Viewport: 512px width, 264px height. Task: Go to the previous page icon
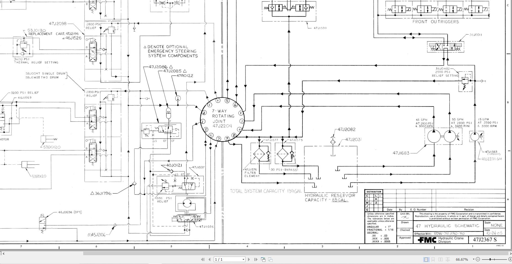click(x=209, y=259)
